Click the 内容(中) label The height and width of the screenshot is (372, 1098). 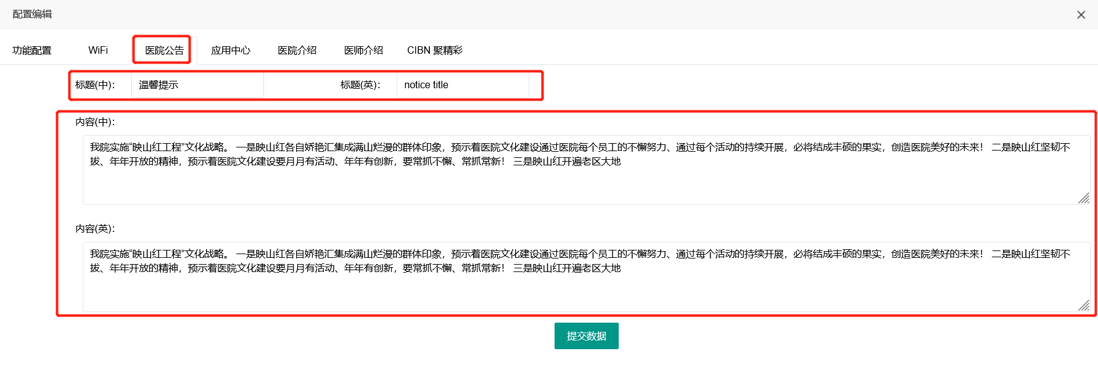(95, 122)
